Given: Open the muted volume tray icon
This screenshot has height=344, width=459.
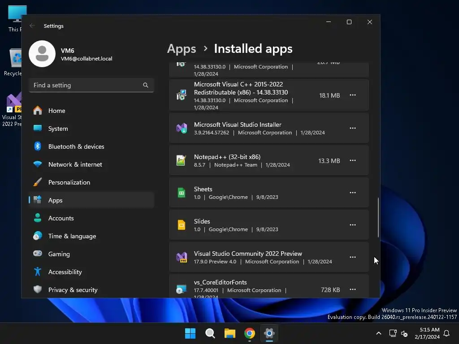Looking at the screenshot, I should point(404,333).
